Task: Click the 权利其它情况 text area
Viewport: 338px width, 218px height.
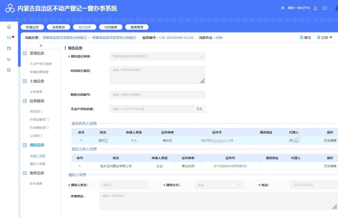Action: click(x=158, y=75)
